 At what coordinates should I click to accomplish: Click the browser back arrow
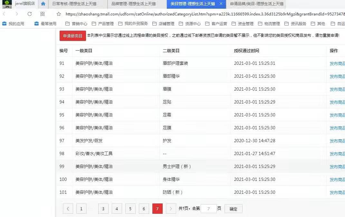[x=4, y=14]
